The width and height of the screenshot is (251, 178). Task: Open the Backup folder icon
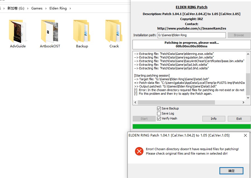point(82,31)
